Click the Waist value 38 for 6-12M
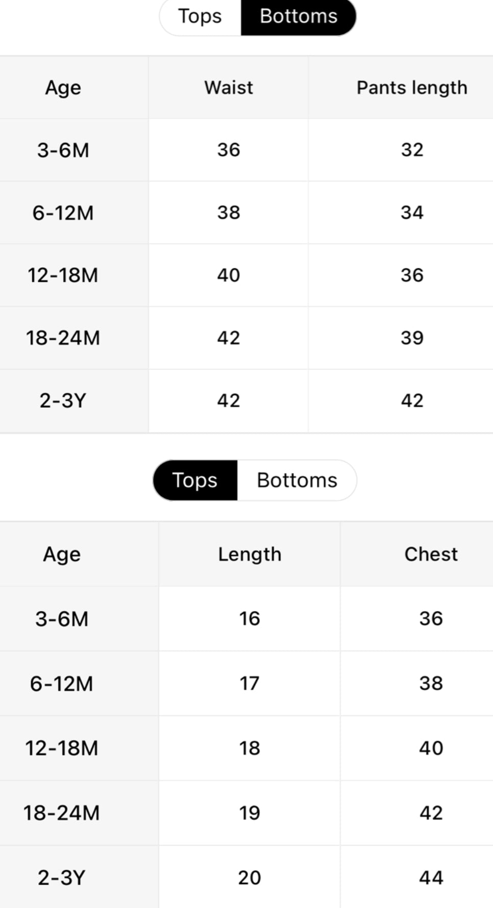Image resolution: width=493 pixels, height=908 pixels. [x=229, y=213]
